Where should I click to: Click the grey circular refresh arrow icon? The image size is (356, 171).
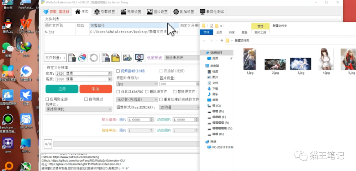pyautogui.click(x=94, y=58)
